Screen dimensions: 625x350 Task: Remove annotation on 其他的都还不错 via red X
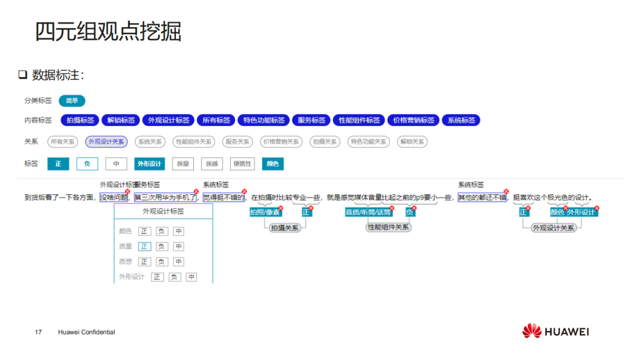click(x=506, y=192)
